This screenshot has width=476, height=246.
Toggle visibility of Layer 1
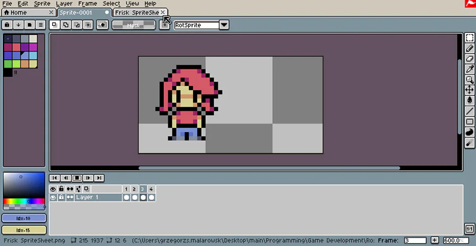pyautogui.click(x=53, y=197)
